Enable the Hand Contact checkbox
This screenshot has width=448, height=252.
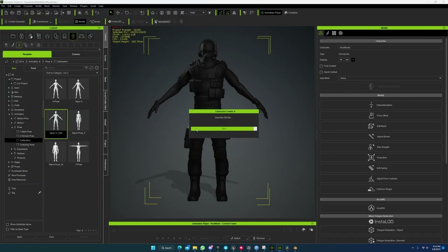coord(321,72)
